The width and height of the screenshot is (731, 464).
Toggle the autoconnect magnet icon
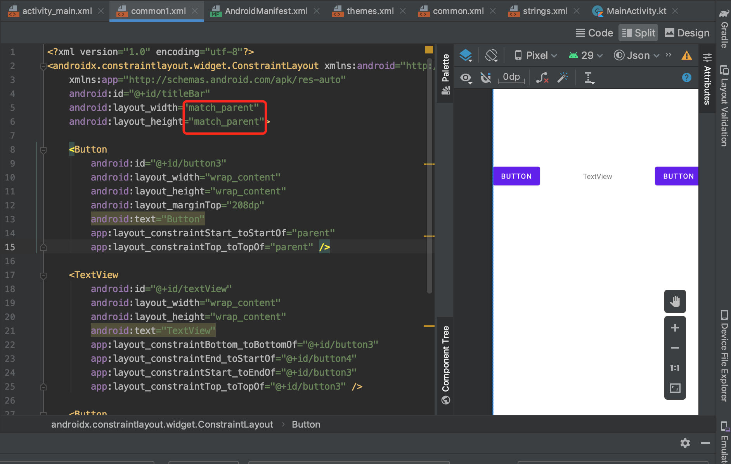[486, 78]
